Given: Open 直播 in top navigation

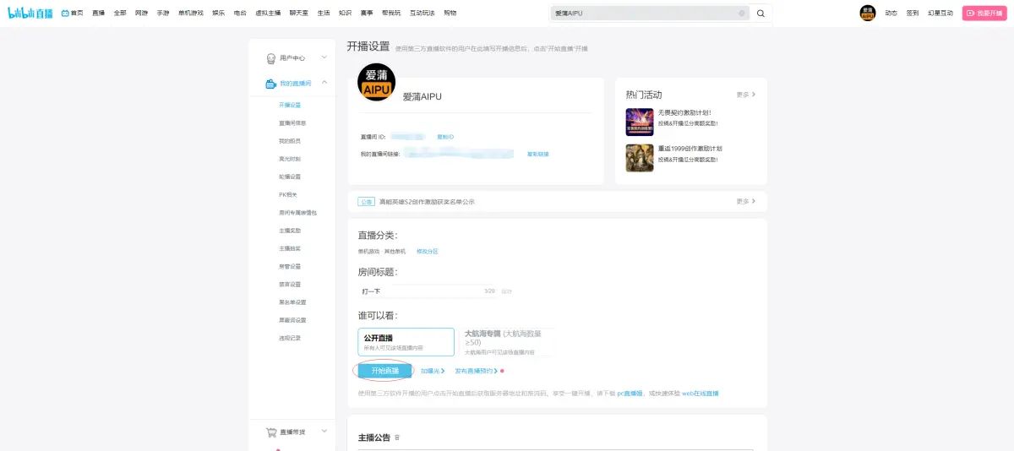Looking at the screenshot, I should coord(99,14).
